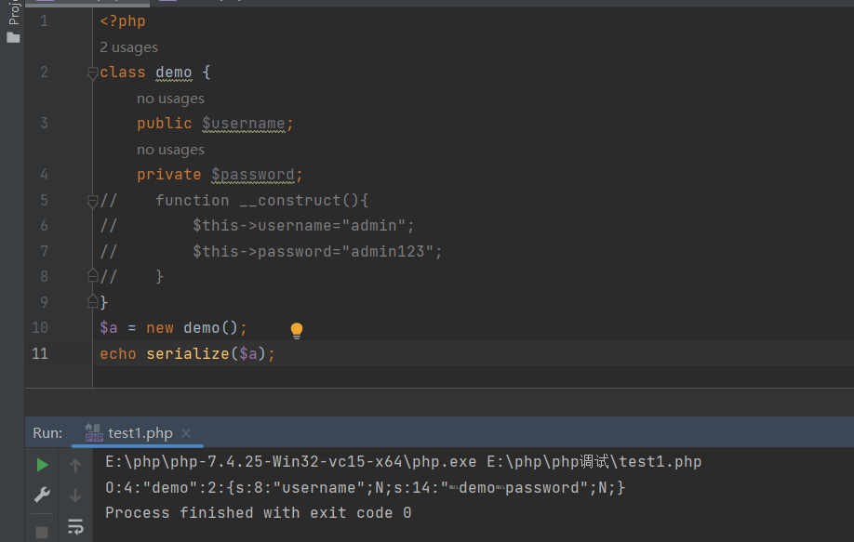Place cursor on the serialize call

(x=186, y=354)
